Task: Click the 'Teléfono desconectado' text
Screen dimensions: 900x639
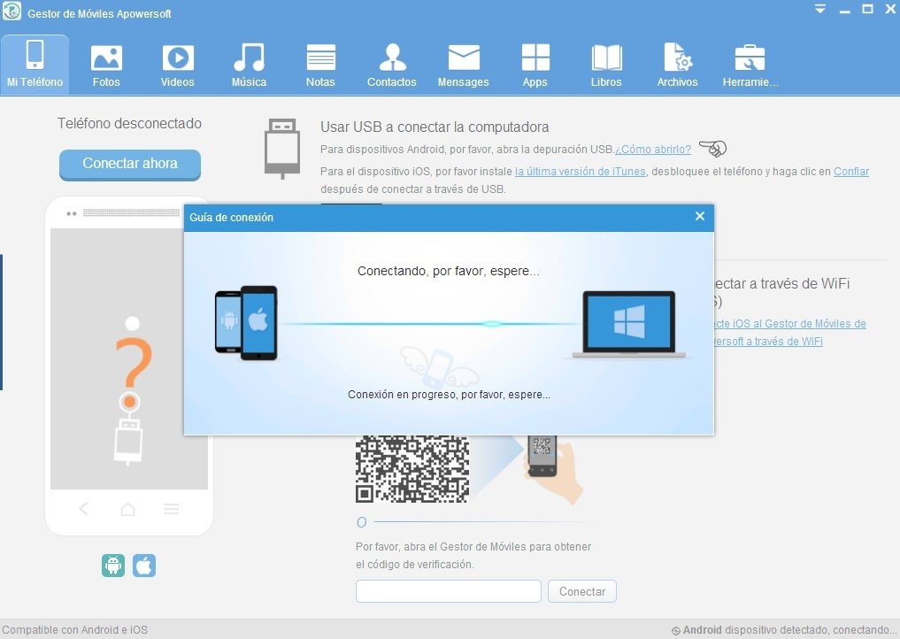Action: pos(129,123)
